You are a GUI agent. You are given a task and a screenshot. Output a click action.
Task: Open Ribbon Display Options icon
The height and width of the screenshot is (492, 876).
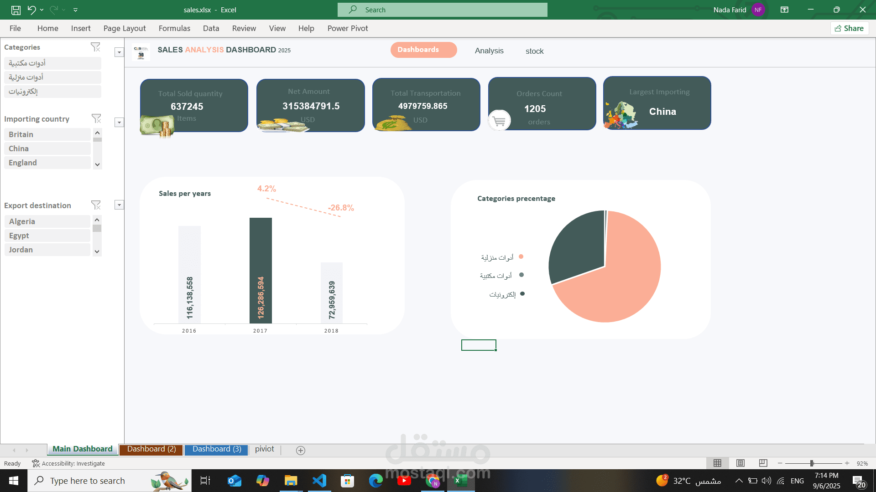coord(784,10)
